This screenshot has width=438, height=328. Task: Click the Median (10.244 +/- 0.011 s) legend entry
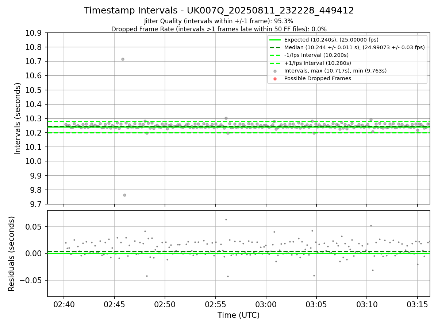click(x=354, y=48)
